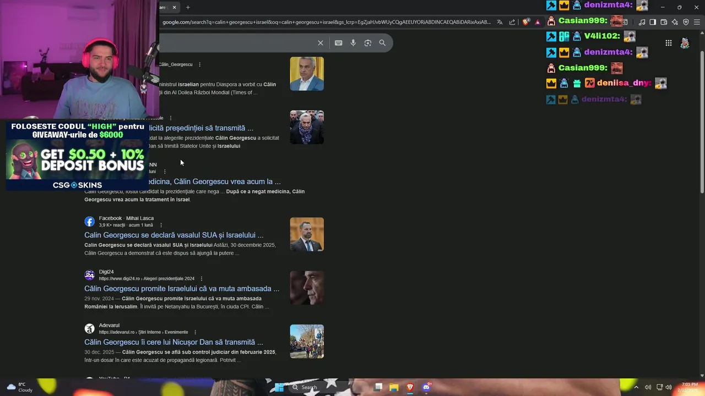Open the taskbar volume speaker control
Image resolution: width=705 pixels, height=396 pixels.
[669, 387]
